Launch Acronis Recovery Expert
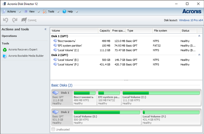 tap(23, 49)
